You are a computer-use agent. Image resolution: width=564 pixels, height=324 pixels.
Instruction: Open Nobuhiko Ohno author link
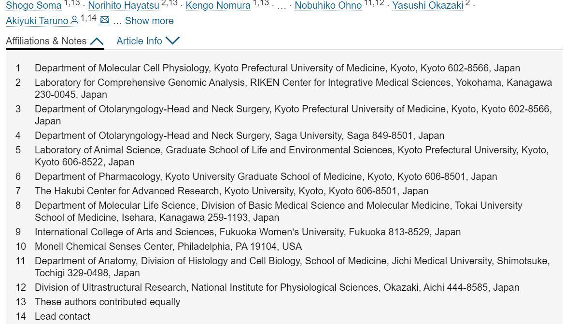coord(328,5)
